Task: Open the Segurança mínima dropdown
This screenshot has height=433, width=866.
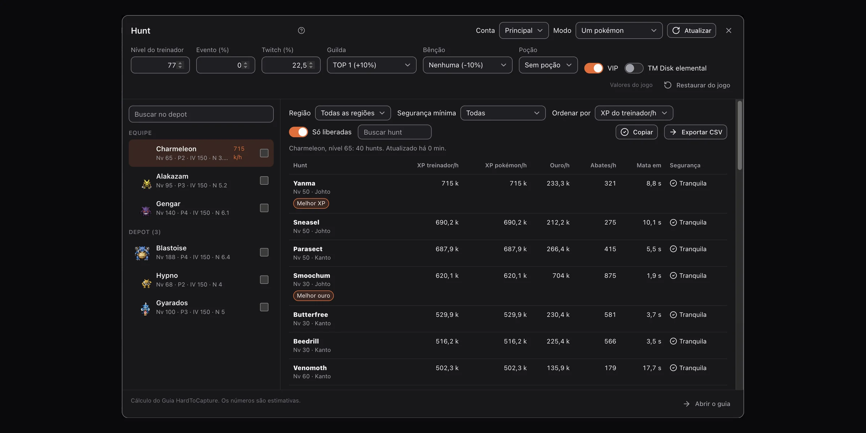Action: click(x=503, y=113)
